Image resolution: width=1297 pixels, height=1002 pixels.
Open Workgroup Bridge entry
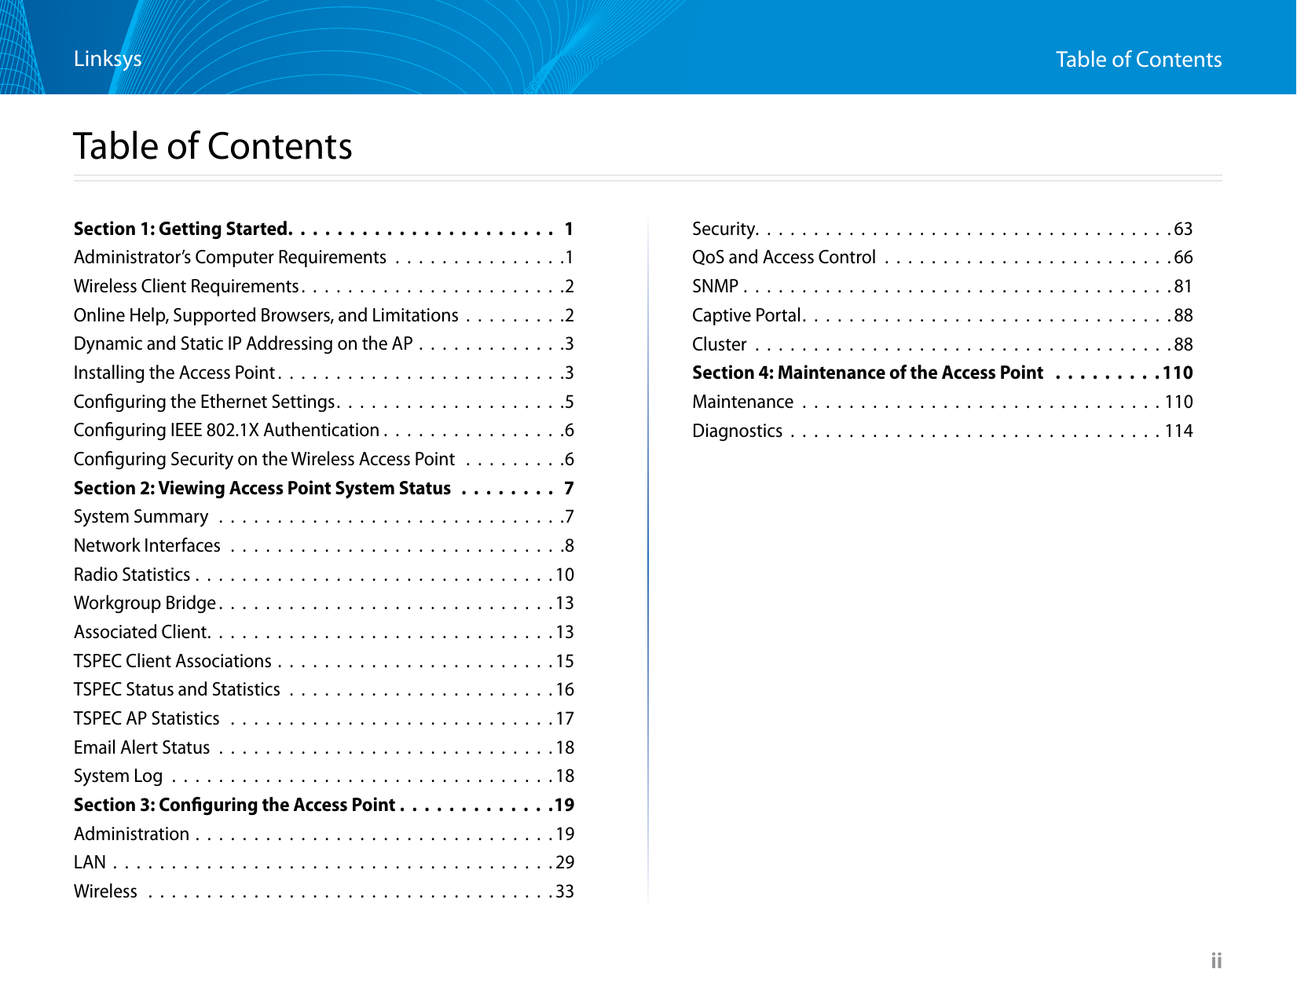[324, 604]
